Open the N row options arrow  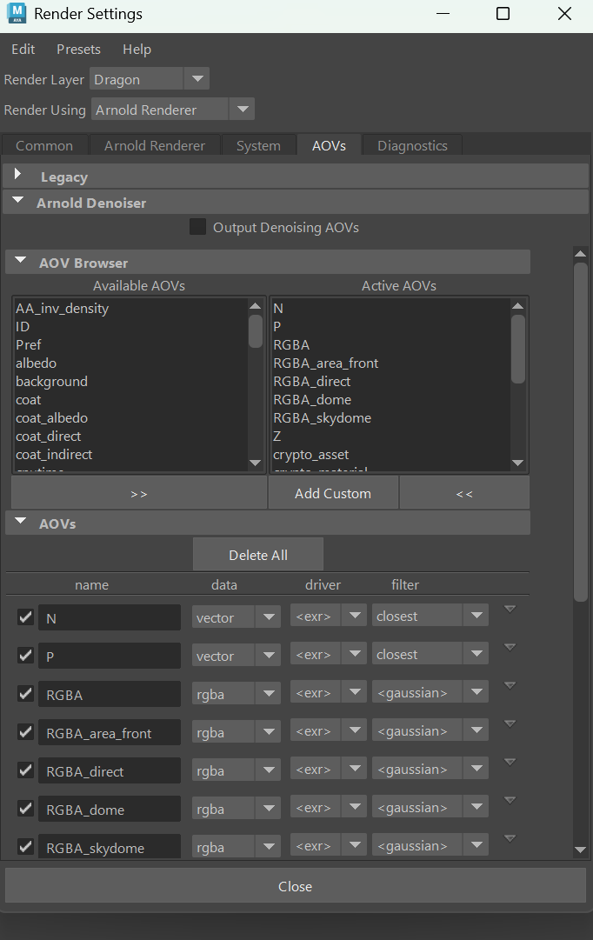510,609
